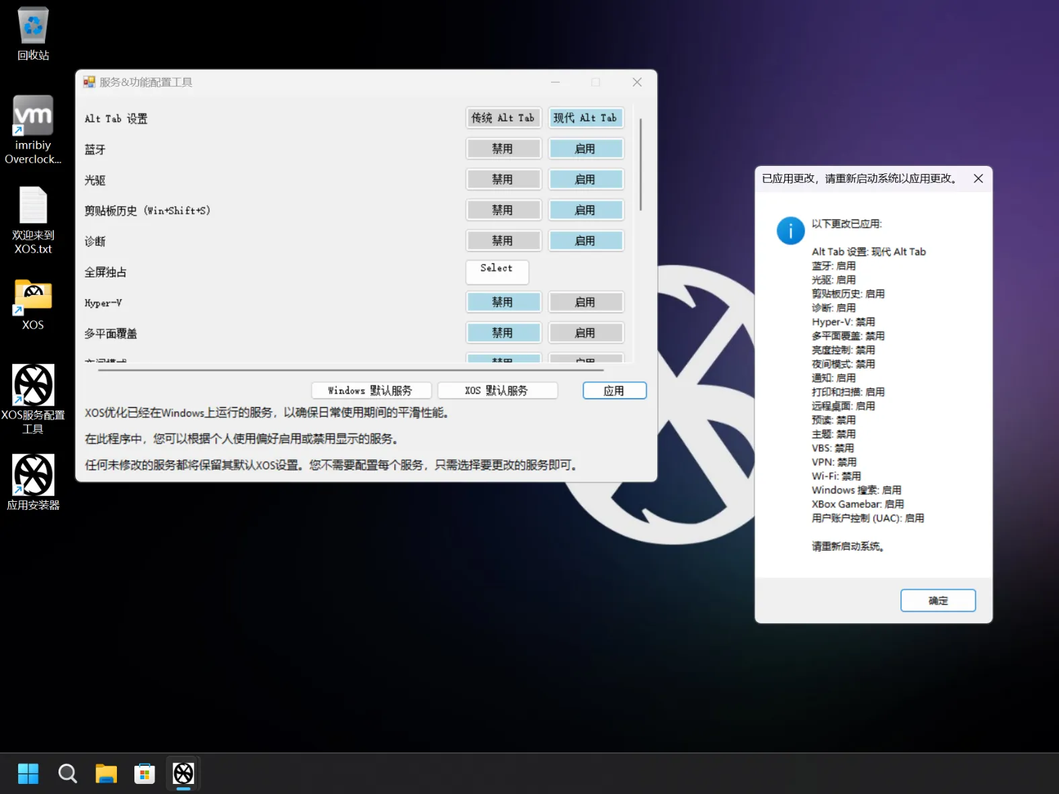Viewport: 1059px width, 794px height.
Task: Enable 诊断 with the 启用 button
Action: 586,240
